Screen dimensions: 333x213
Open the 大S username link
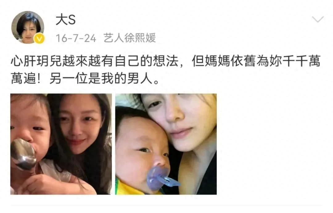click(x=65, y=20)
